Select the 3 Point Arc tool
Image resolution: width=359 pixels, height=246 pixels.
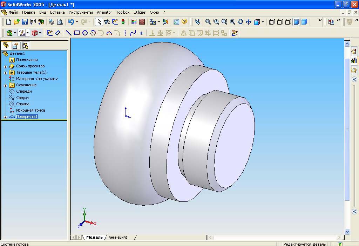tap(109, 33)
